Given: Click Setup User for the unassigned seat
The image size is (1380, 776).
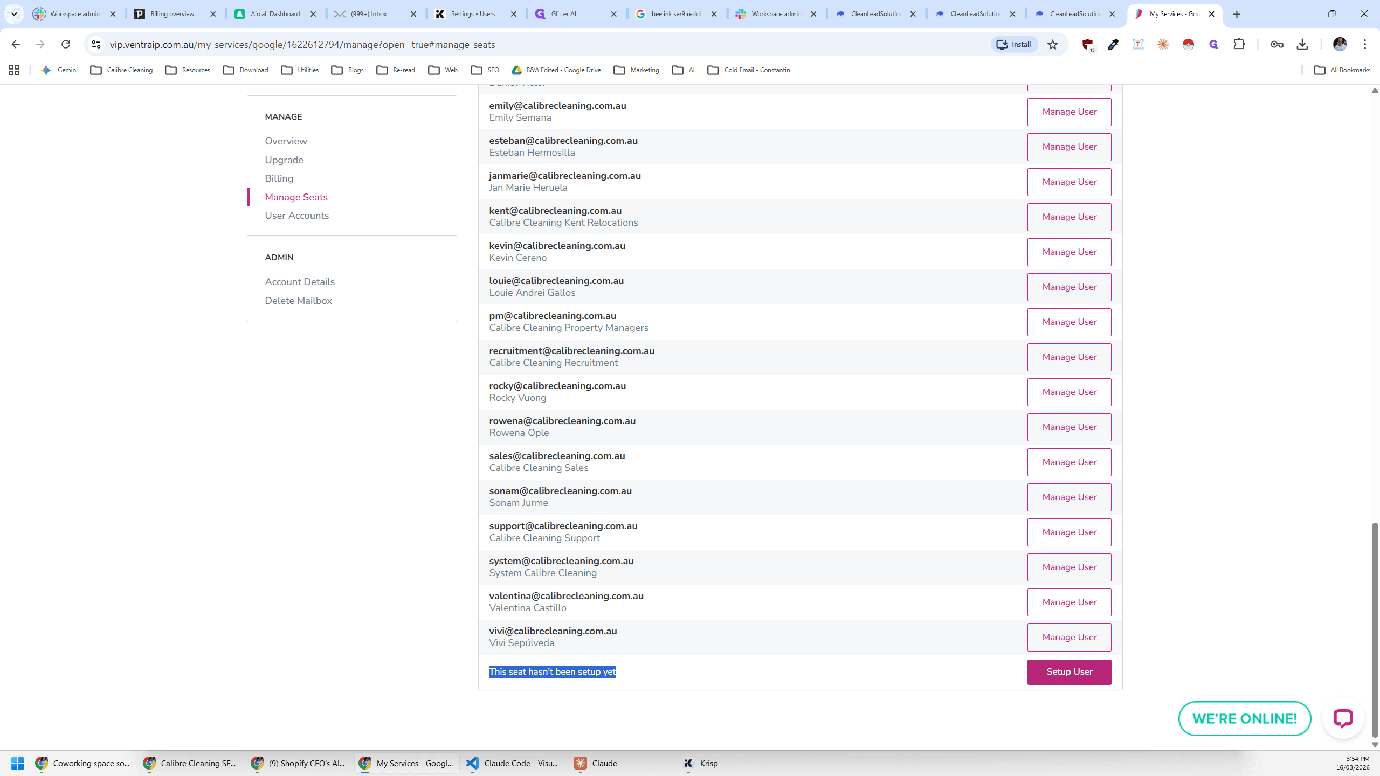Looking at the screenshot, I should pyautogui.click(x=1069, y=672).
